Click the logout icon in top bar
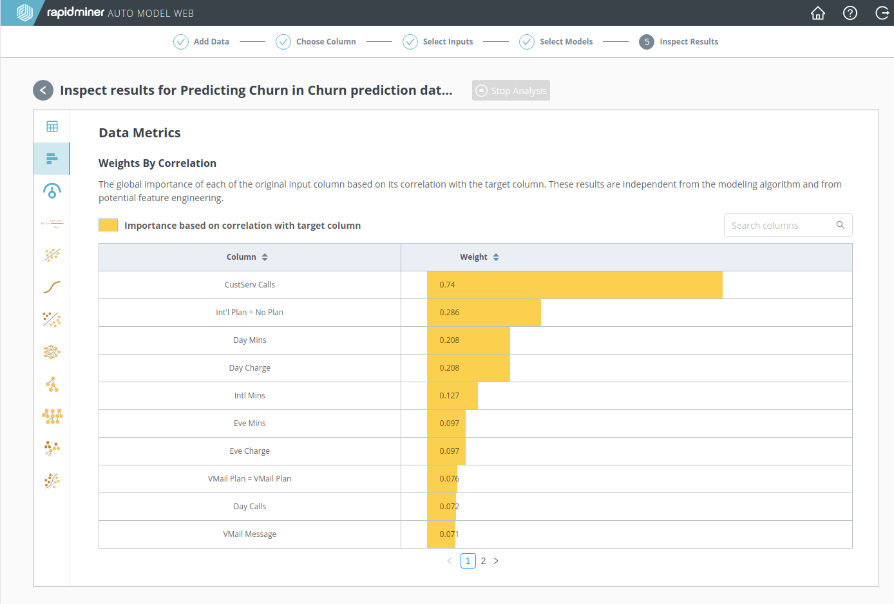894x604 pixels. (882, 13)
